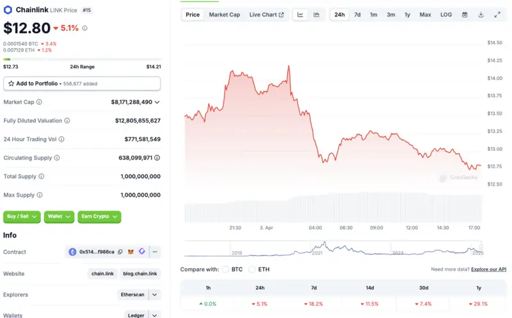This screenshot has width=512, height=318.
Task: Open Etherscan explorer link
Action: pos(132,294)
